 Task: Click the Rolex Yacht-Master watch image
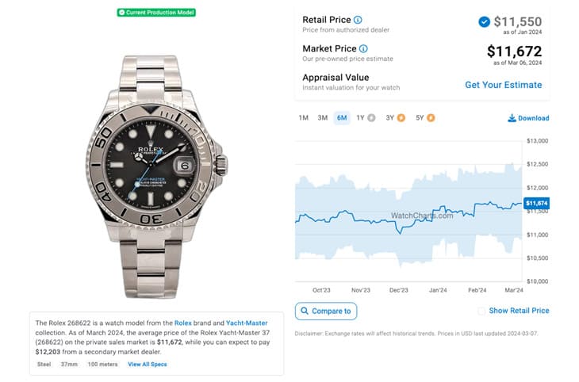pyautogui.click(x=156, y=177)
